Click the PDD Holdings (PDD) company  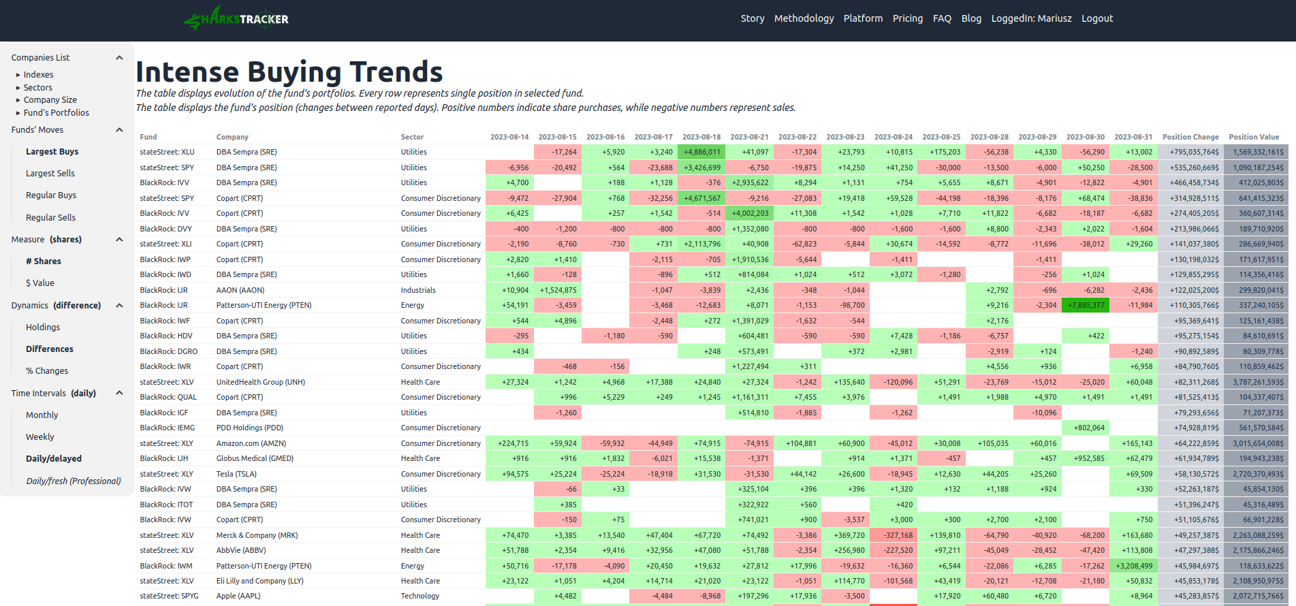pos(250,428)
